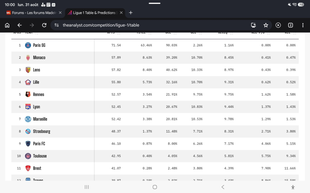Click Lens 40.62% value
The image size is (310, 193).
(x=172, y=70)
